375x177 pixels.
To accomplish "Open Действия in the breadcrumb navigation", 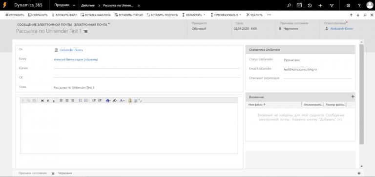I will pyautogui.click(x=87, y=5).
